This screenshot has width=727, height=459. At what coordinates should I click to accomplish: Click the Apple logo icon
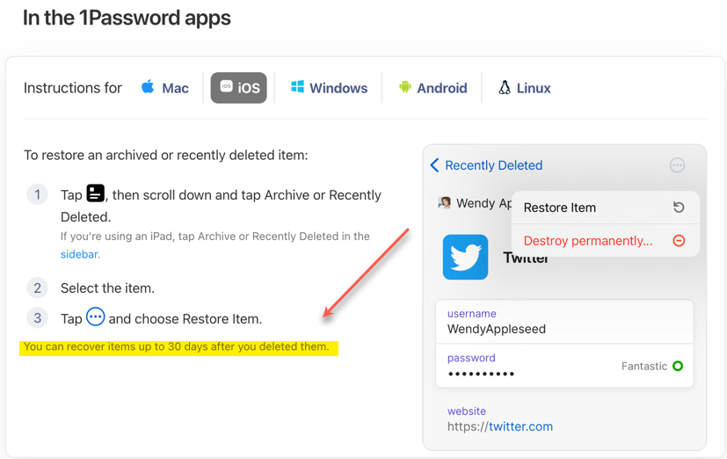coord(148,87)
